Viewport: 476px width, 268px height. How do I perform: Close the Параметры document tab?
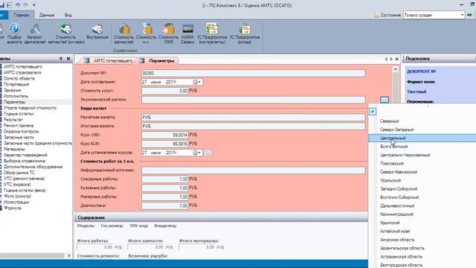click(396, 59)
